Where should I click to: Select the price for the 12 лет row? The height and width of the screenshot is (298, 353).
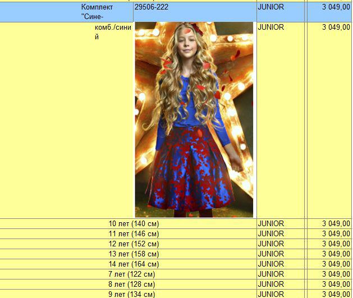336,244
